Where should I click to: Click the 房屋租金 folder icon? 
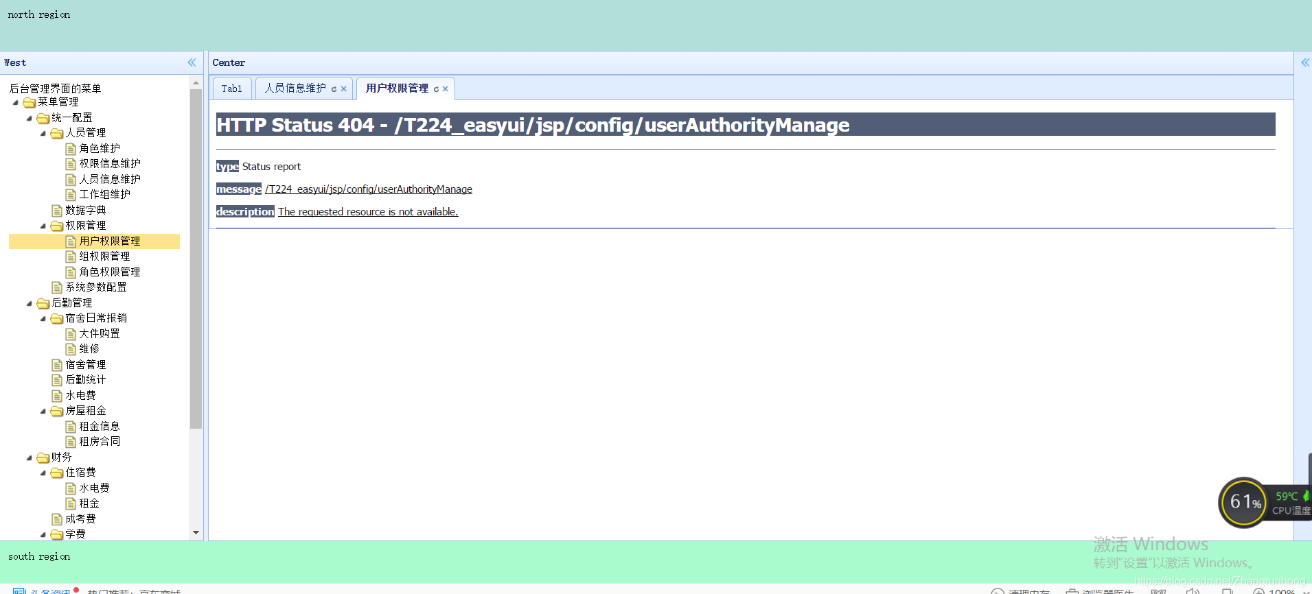[x=57, y=411]
